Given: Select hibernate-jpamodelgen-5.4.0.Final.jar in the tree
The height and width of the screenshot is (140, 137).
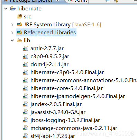Looking at the screenshot, I should (x=77, y=96).
